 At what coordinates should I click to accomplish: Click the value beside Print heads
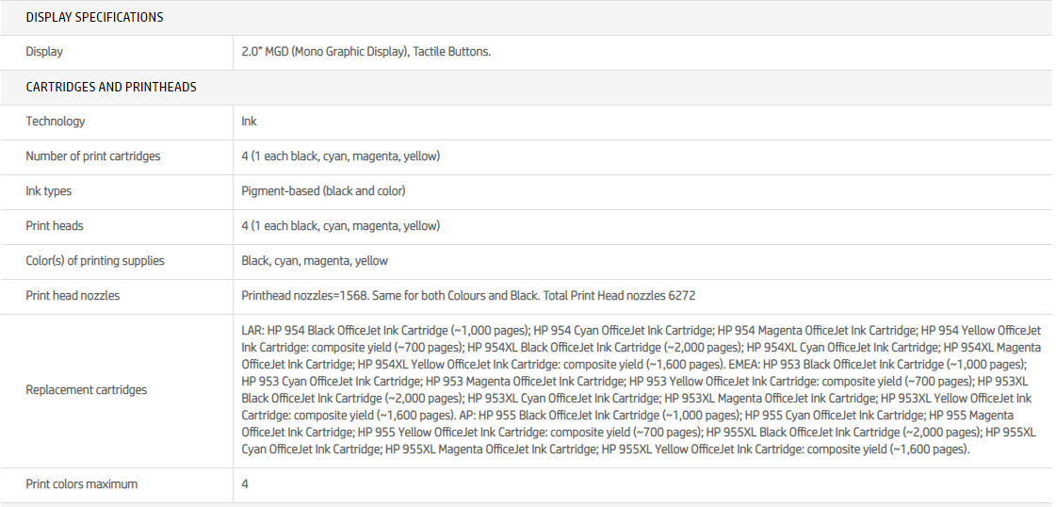click(x=340, y=226)
